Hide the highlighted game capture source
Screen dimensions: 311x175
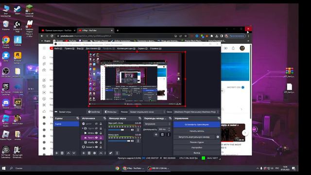coord(96,138)
